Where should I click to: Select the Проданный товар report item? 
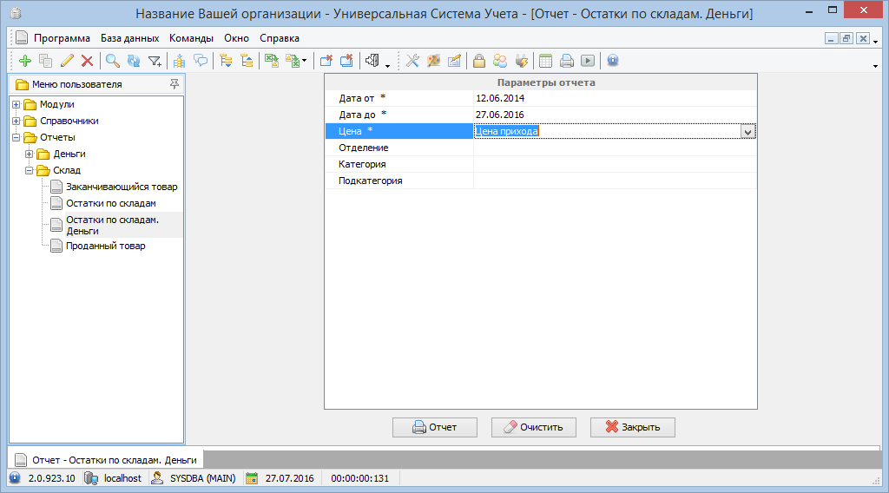click(x=105, y=246)
